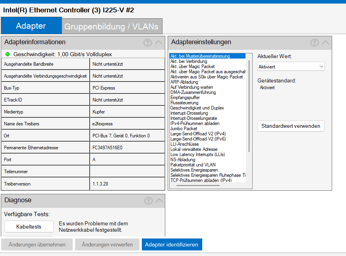Open help icon in Diagnose panel
The image size is (346, 256).
coord(148,201)
